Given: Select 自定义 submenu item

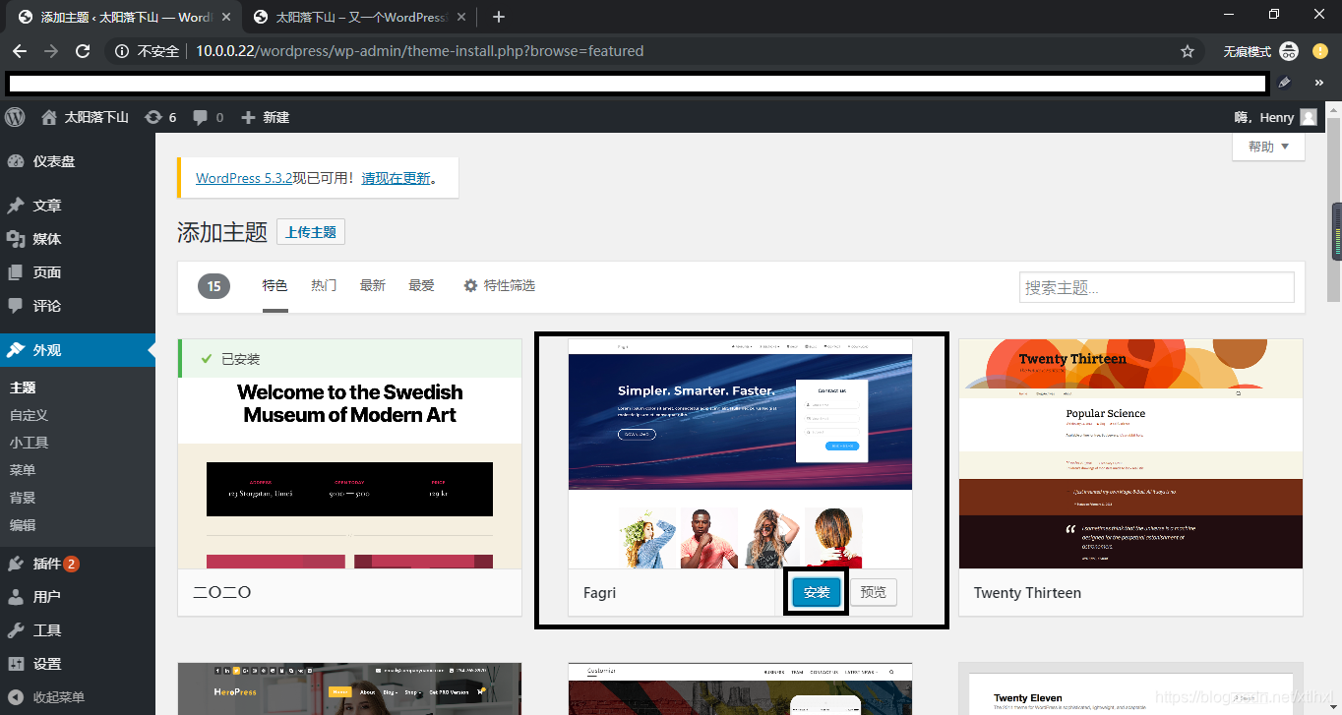Looking at the screenshot, I should [29, 415].
